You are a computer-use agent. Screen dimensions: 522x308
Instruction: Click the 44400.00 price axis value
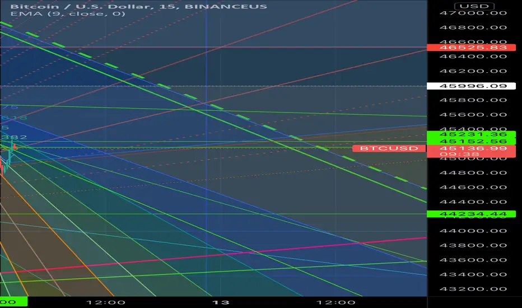click(473, 202)
